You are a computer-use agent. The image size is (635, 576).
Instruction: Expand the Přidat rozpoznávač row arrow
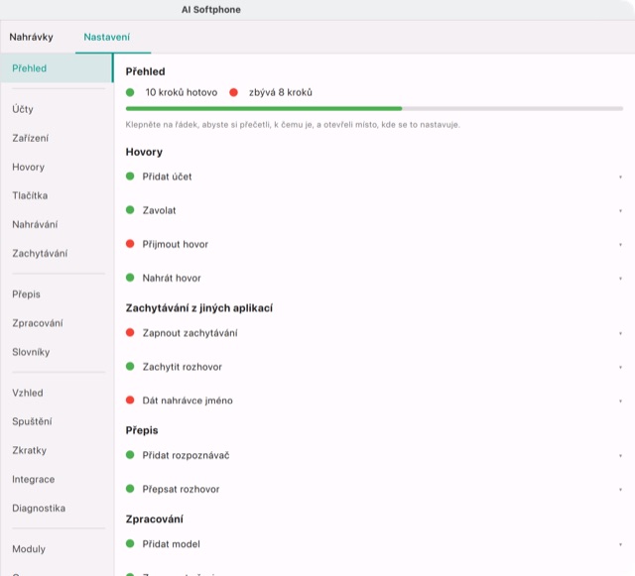[x=620, y=456]
